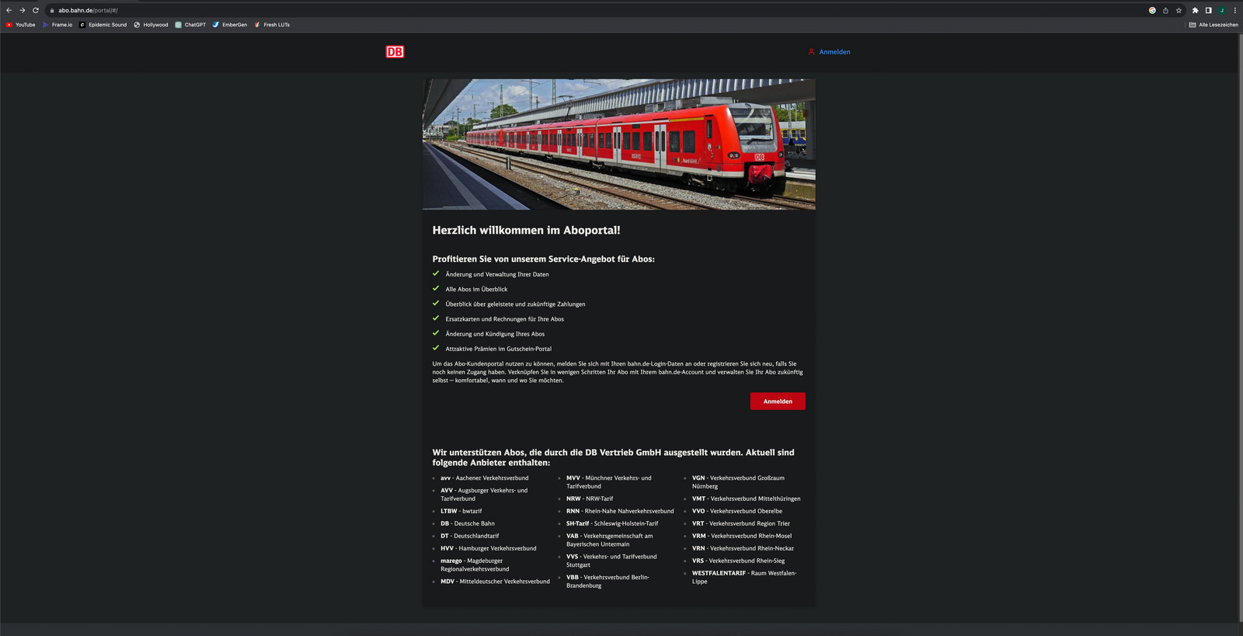This screenshot has height=636, width=1243.
Task: Open the ChatGPT bookmark
Action: pos(190,25)
